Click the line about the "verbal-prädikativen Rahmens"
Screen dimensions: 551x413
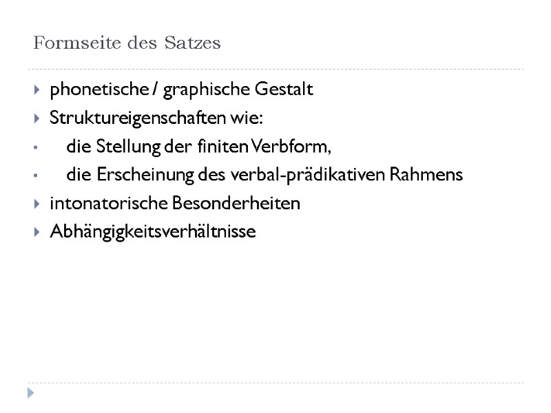pos(264,176)
